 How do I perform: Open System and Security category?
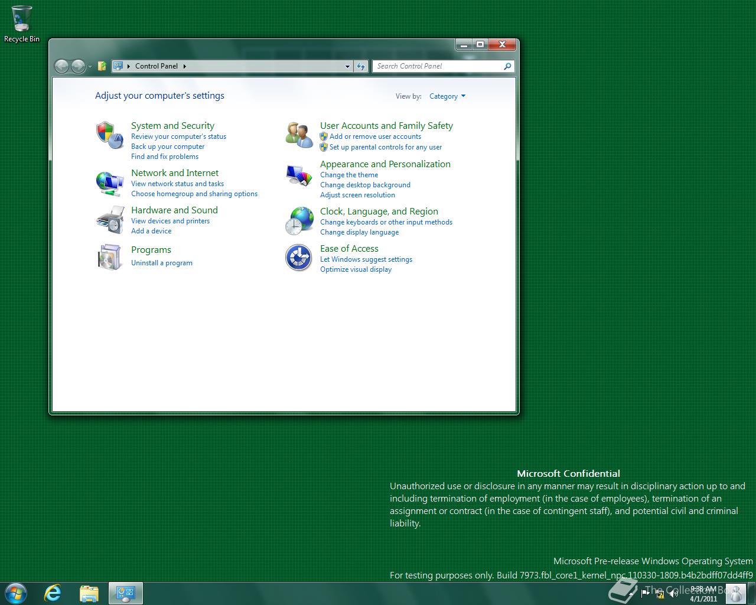[172, 126]
